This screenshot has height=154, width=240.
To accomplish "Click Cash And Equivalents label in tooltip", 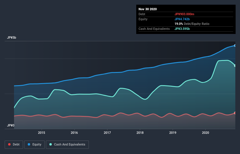I will (x=154, y=29).
